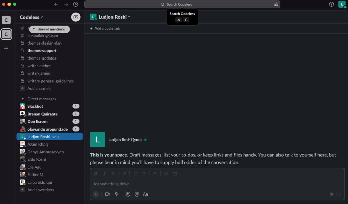This screenshot has width=348, height=204.
Task: Select the Ludjon Roshi (you) direct message
Action: (49, 137)
